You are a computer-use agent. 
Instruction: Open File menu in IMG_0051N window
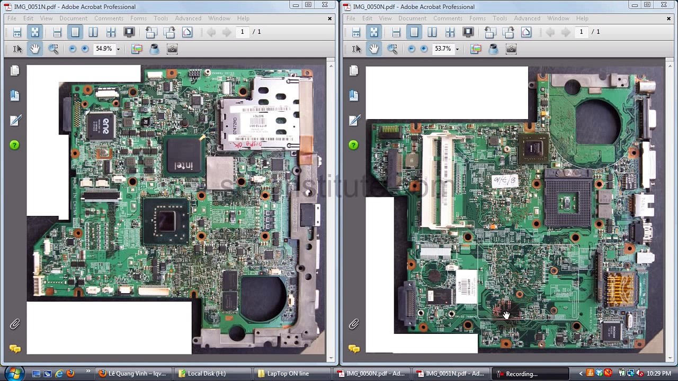12,18
